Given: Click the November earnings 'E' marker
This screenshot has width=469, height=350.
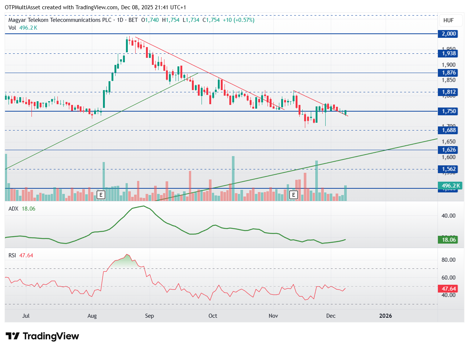Looking at the screenshot, I should click(x=294, y=195).
